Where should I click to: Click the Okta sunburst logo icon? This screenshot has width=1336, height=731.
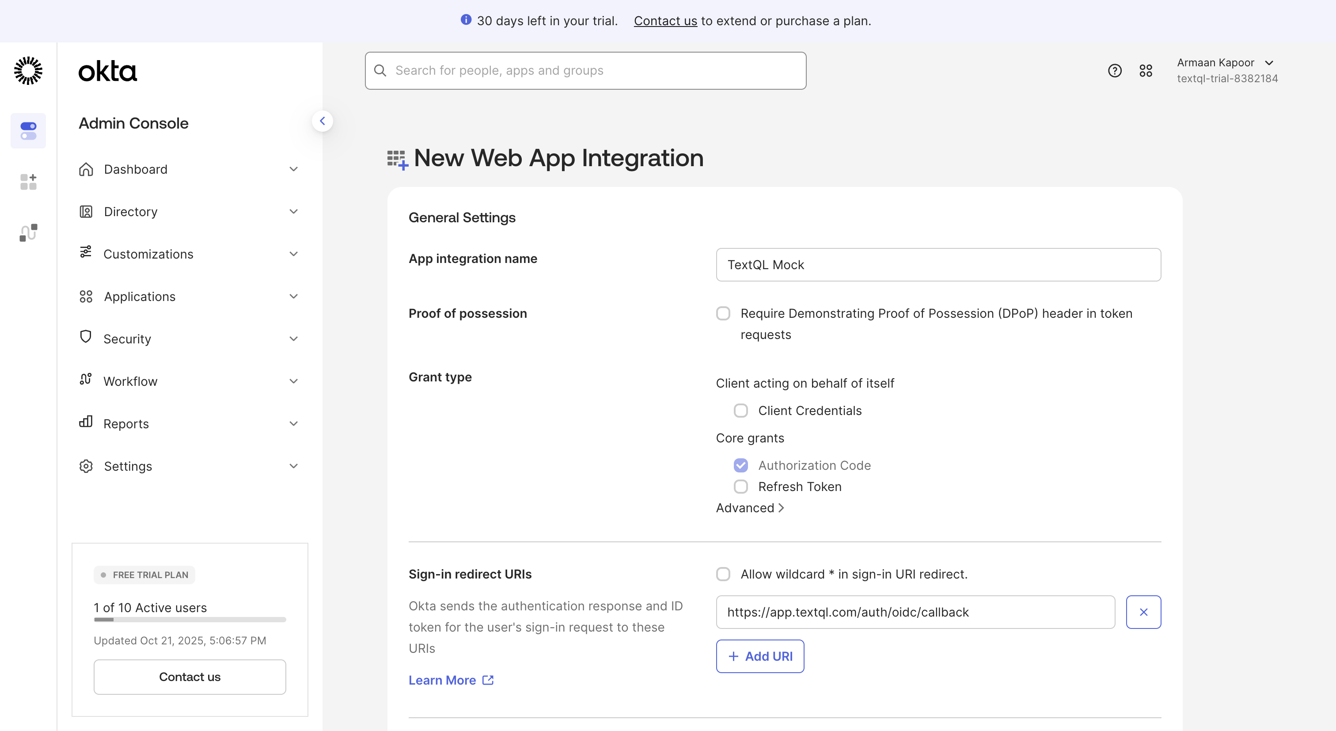pyautogui.click(x=28, y=71)
